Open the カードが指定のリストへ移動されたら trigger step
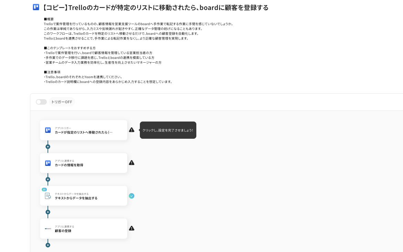403x252 pixels. coord(84,130)
